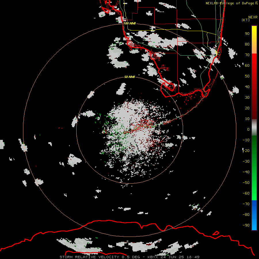Click the STORM RELATIVE VELOCITY caption text
Screen dimensions: 259x259
[x=89, y=257]
